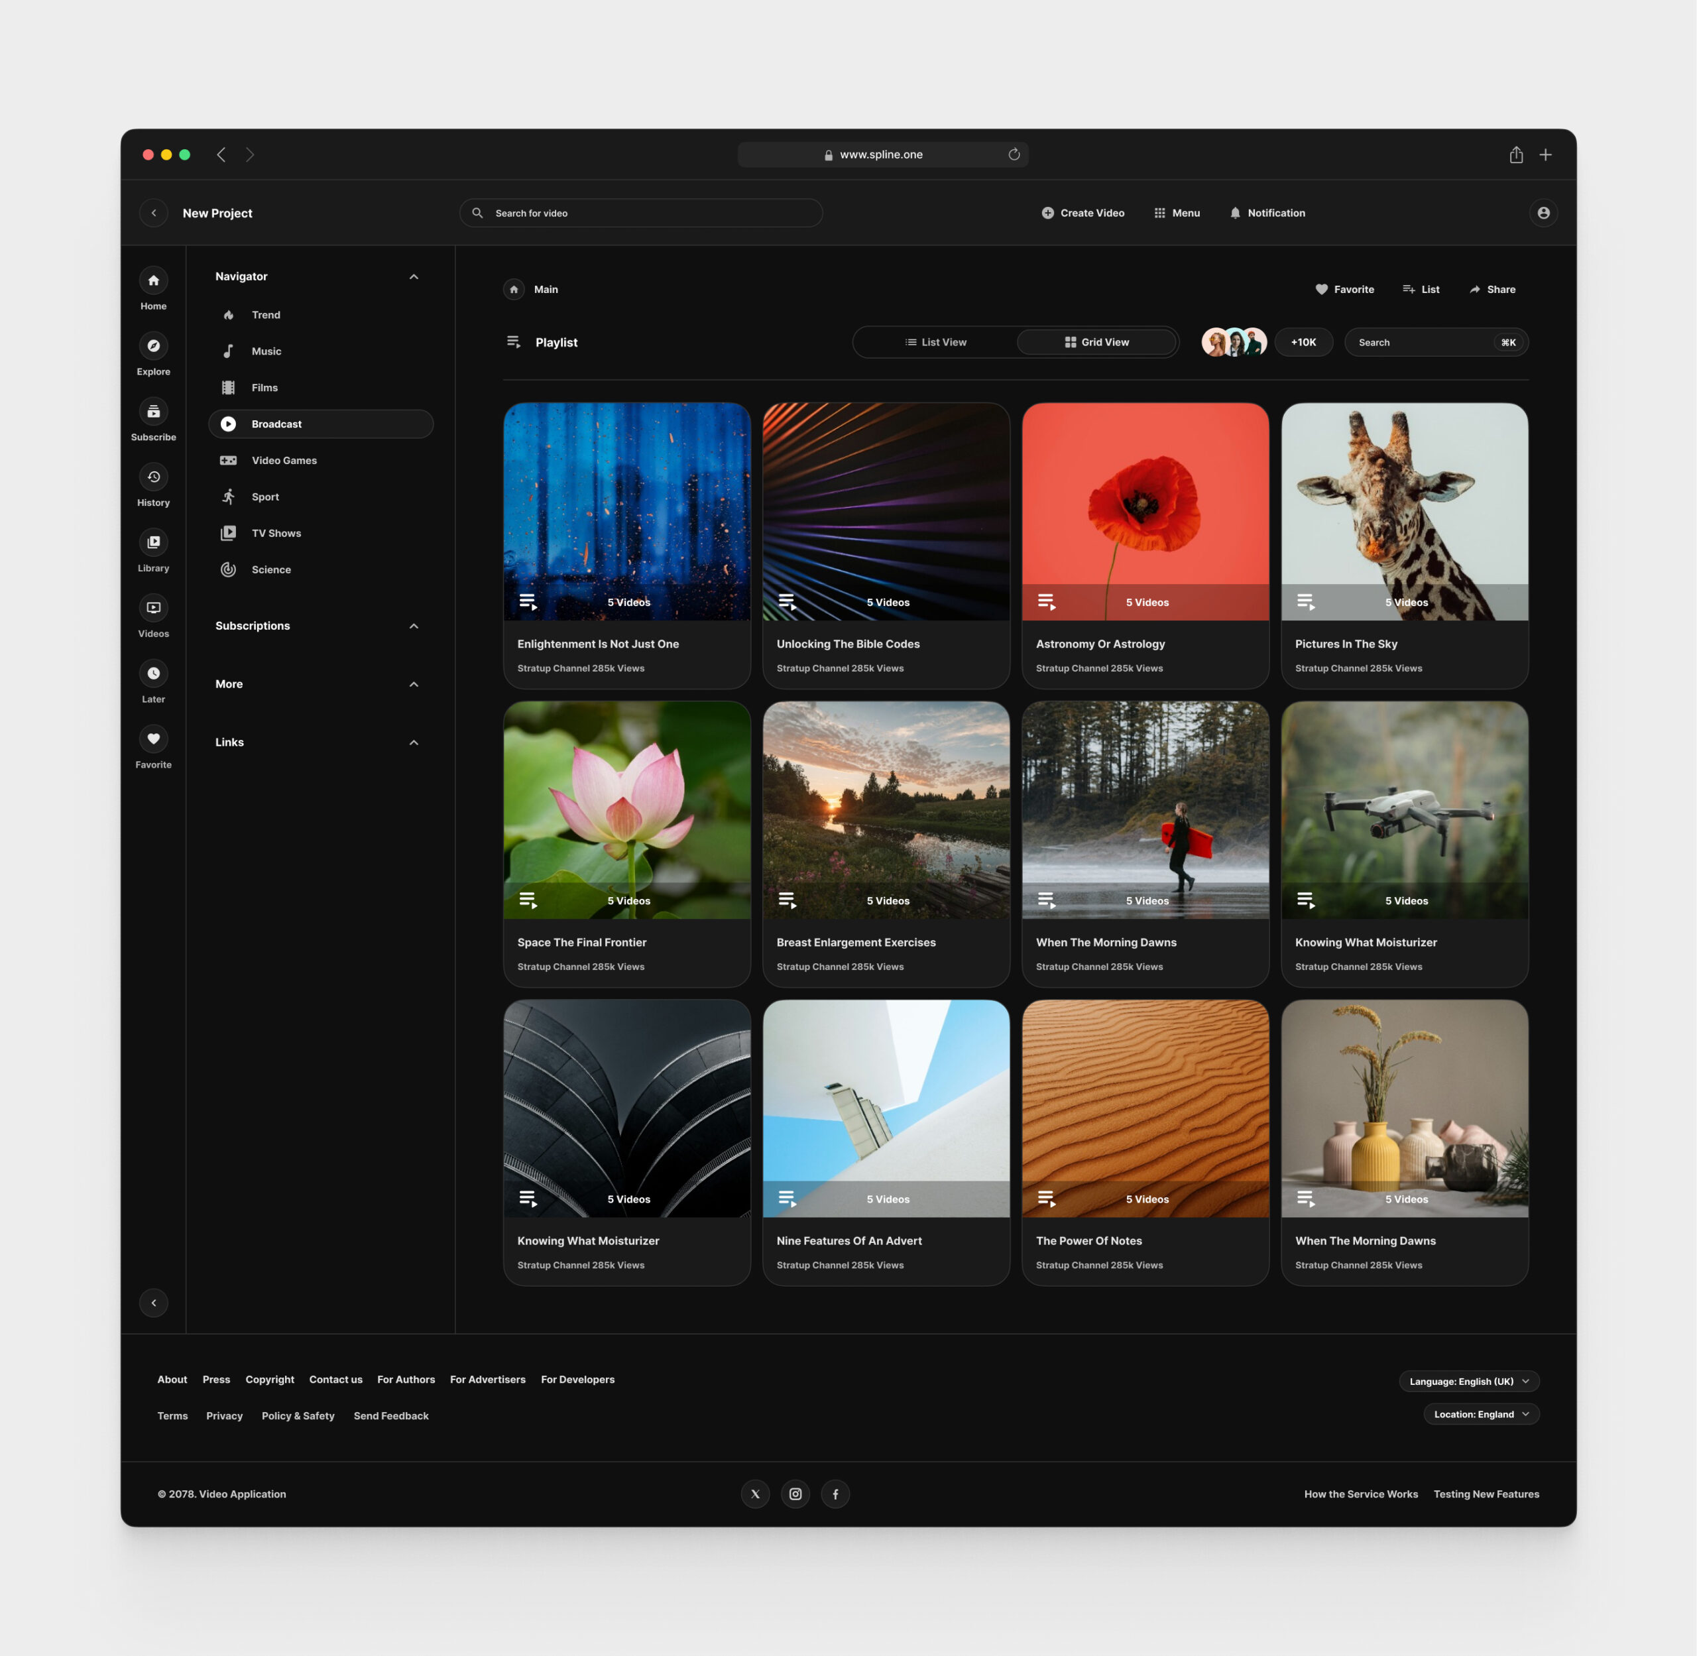
Task: Click the Facebook icon in footer
Action: tap(835, 1494)
